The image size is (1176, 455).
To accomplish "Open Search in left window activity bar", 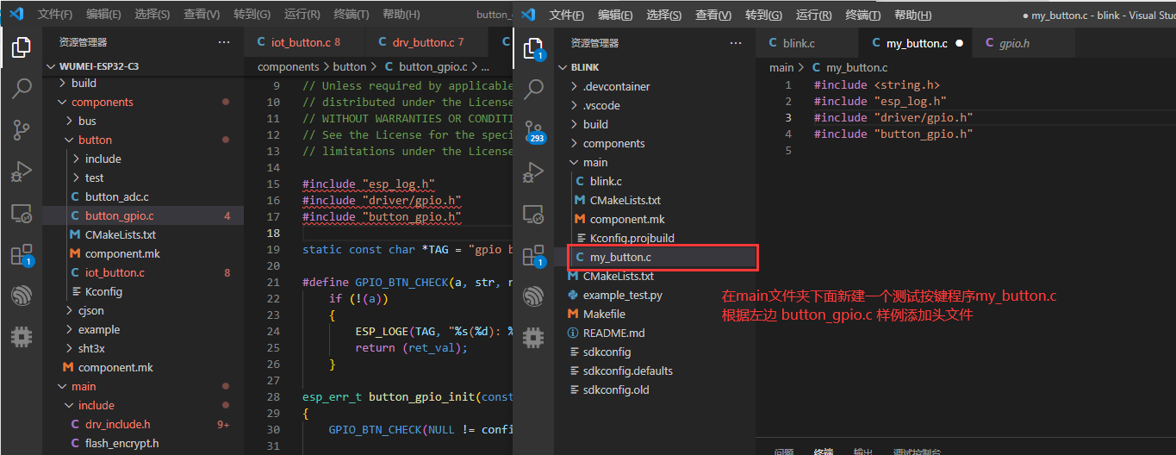I will coord(21,88).
